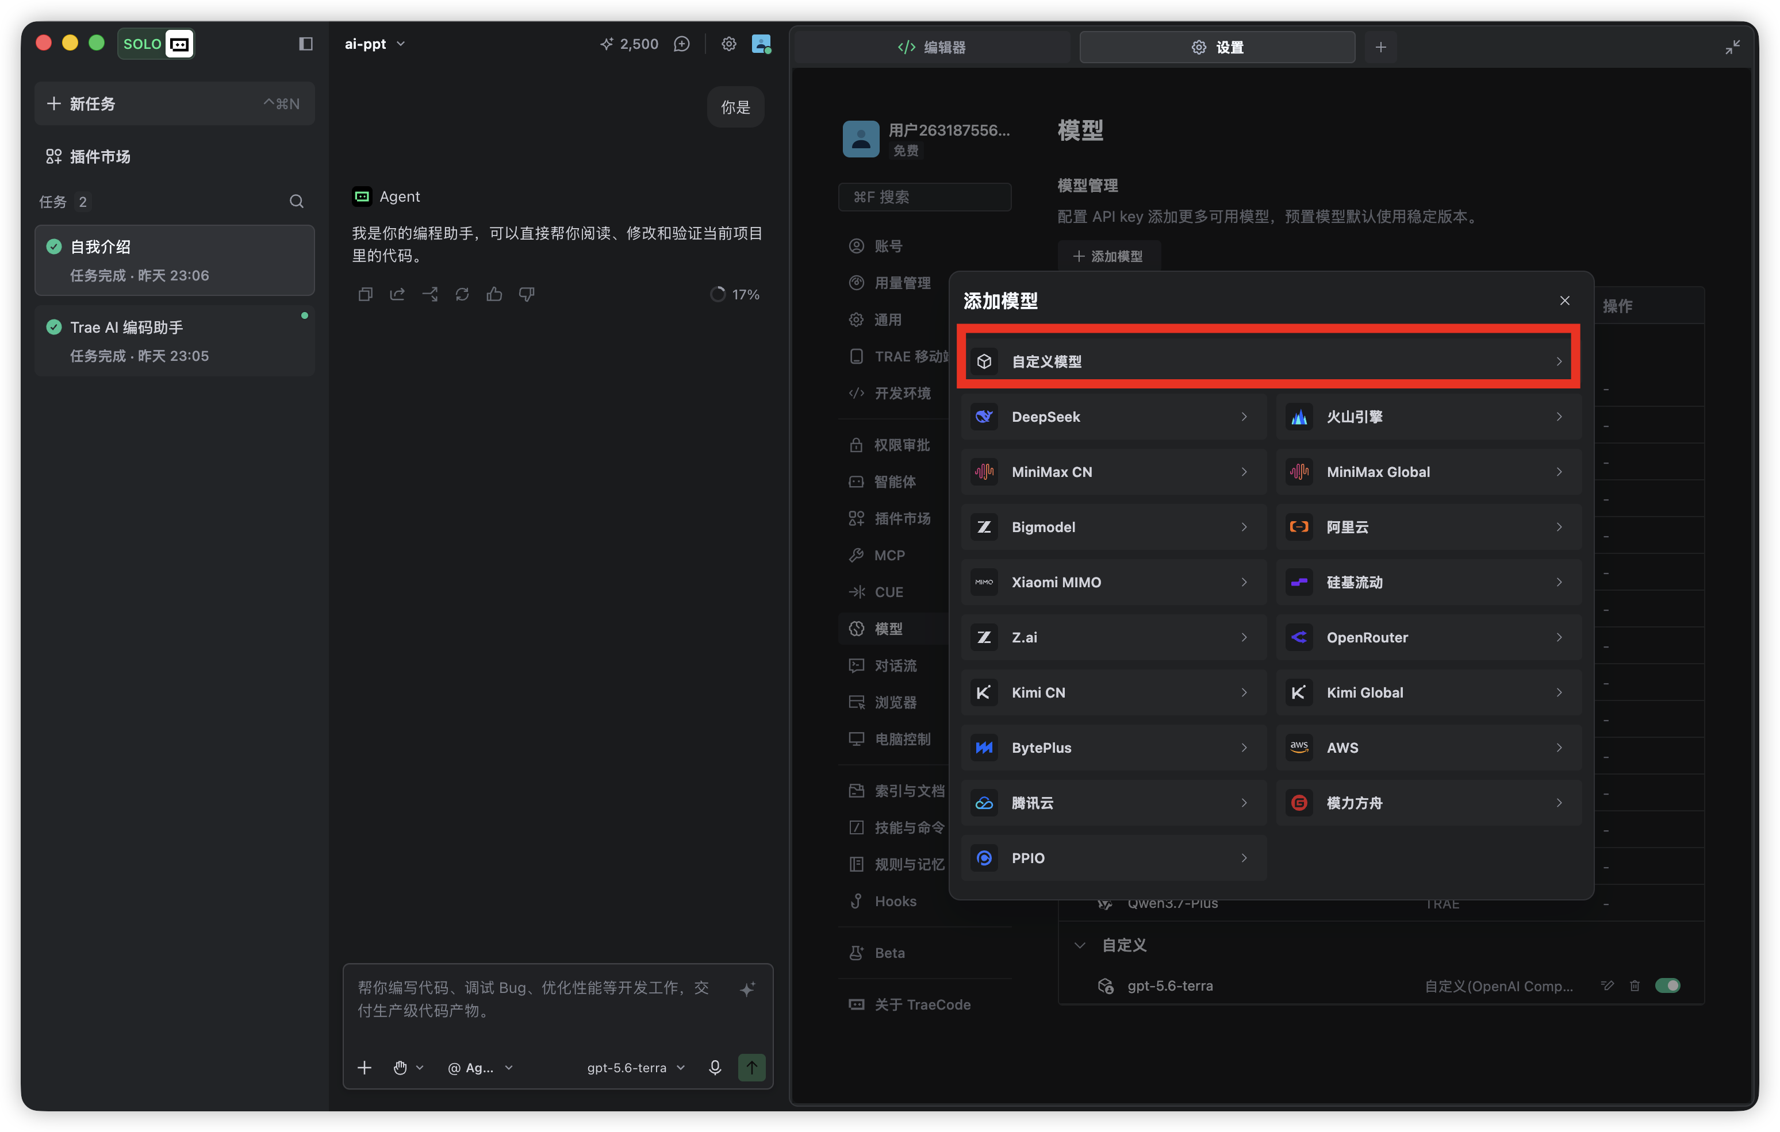Open gpt-5.6-terra model selector in input
1780x1132 pixels.
tap(636, 1067)
